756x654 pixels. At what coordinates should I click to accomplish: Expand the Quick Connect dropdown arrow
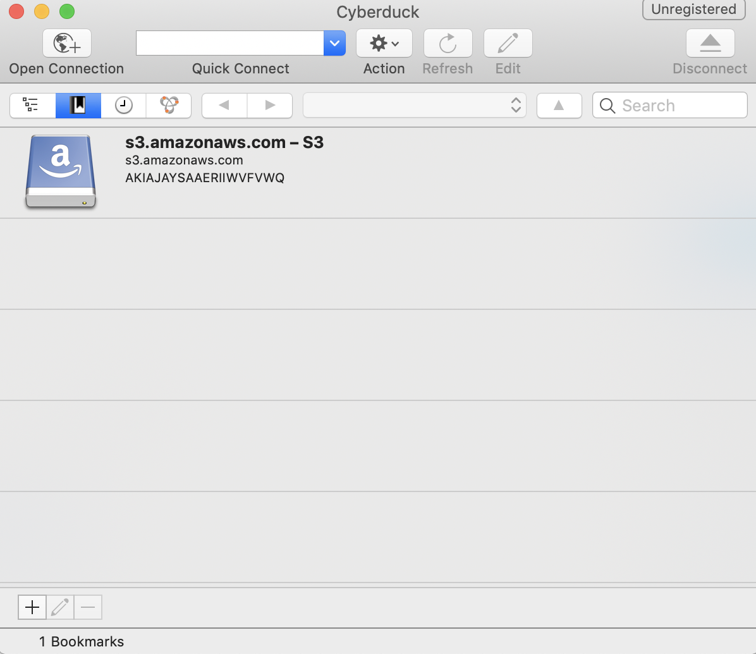(x=334, y=44)
